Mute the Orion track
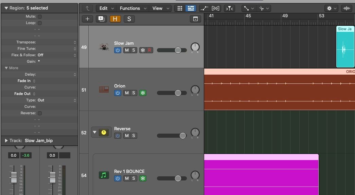Image resolution: width=355 pixels, height=195 pixels. tap(127, 93)
